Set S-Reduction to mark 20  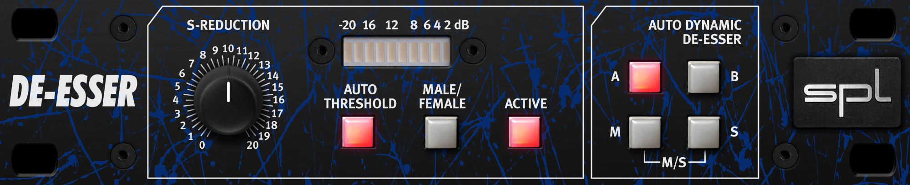click(253, 145)
